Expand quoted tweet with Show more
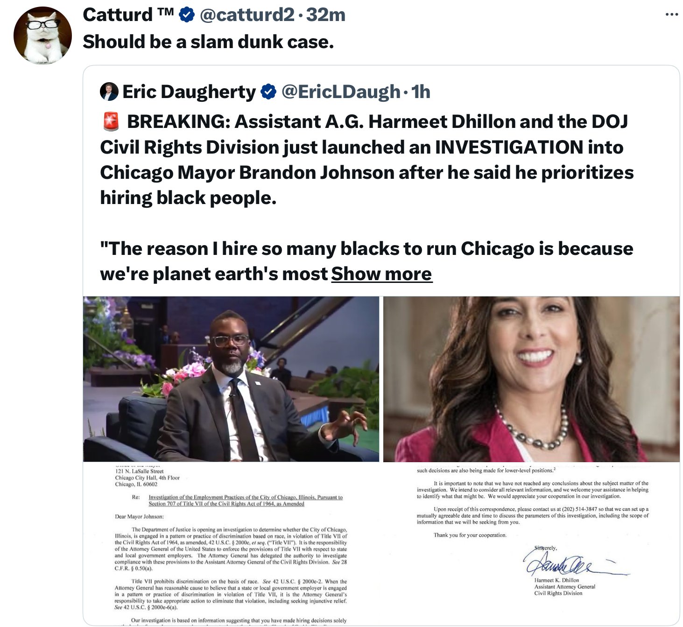 point(381,274)
